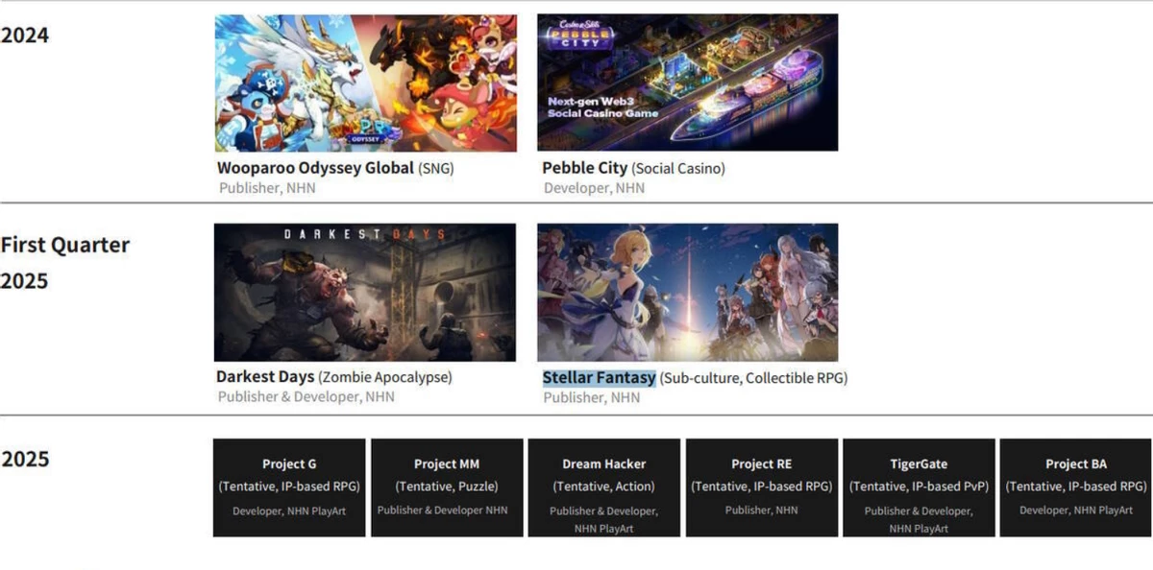Screen dimensions: 1153x570
Task: Open the Darkest Days banner image
Action: click(365, 293)
